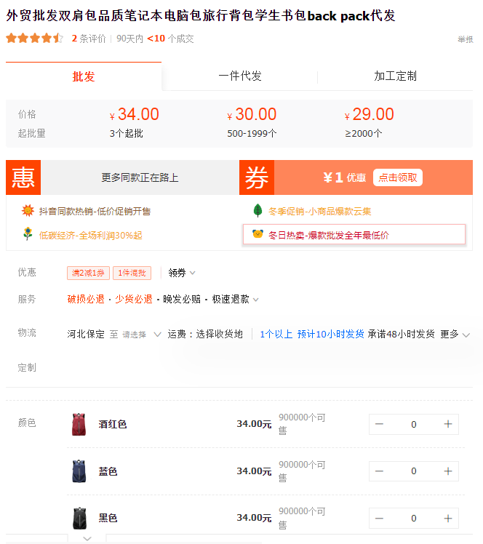Decrease quantity for 酒红色

pos(379,424)
